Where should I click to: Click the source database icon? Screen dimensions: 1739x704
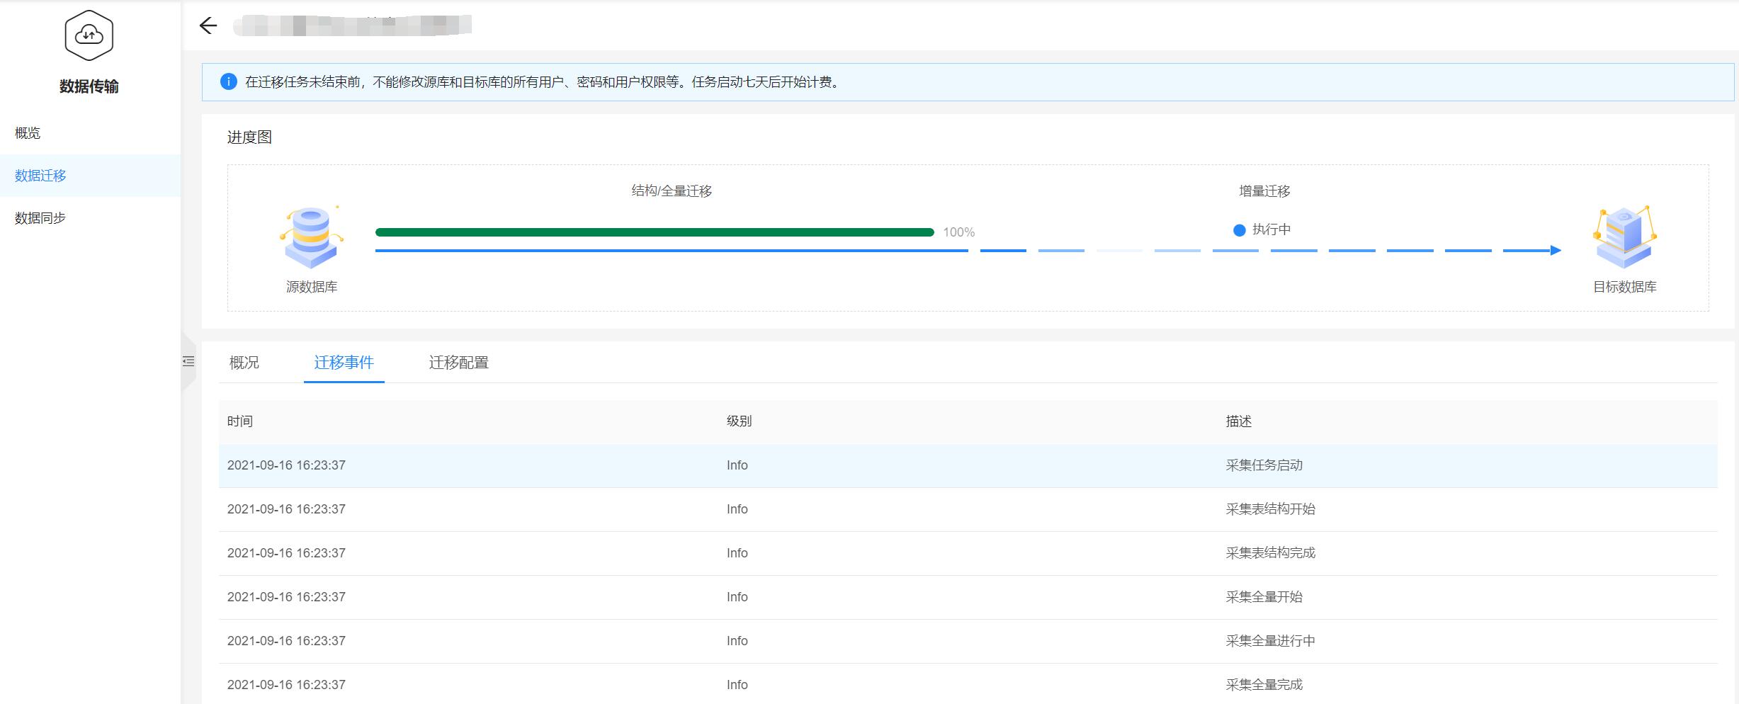click(312, 237)
